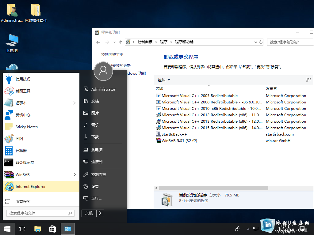
Task: Launch WinRAR from start menu
Action: [41, 174]
